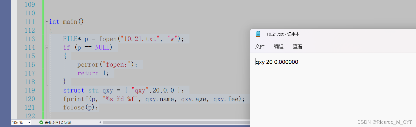Click the horizontal scrollbar left arrow
Image resolution: width=416 pixels, height=127 pixels.
[100, 122]
